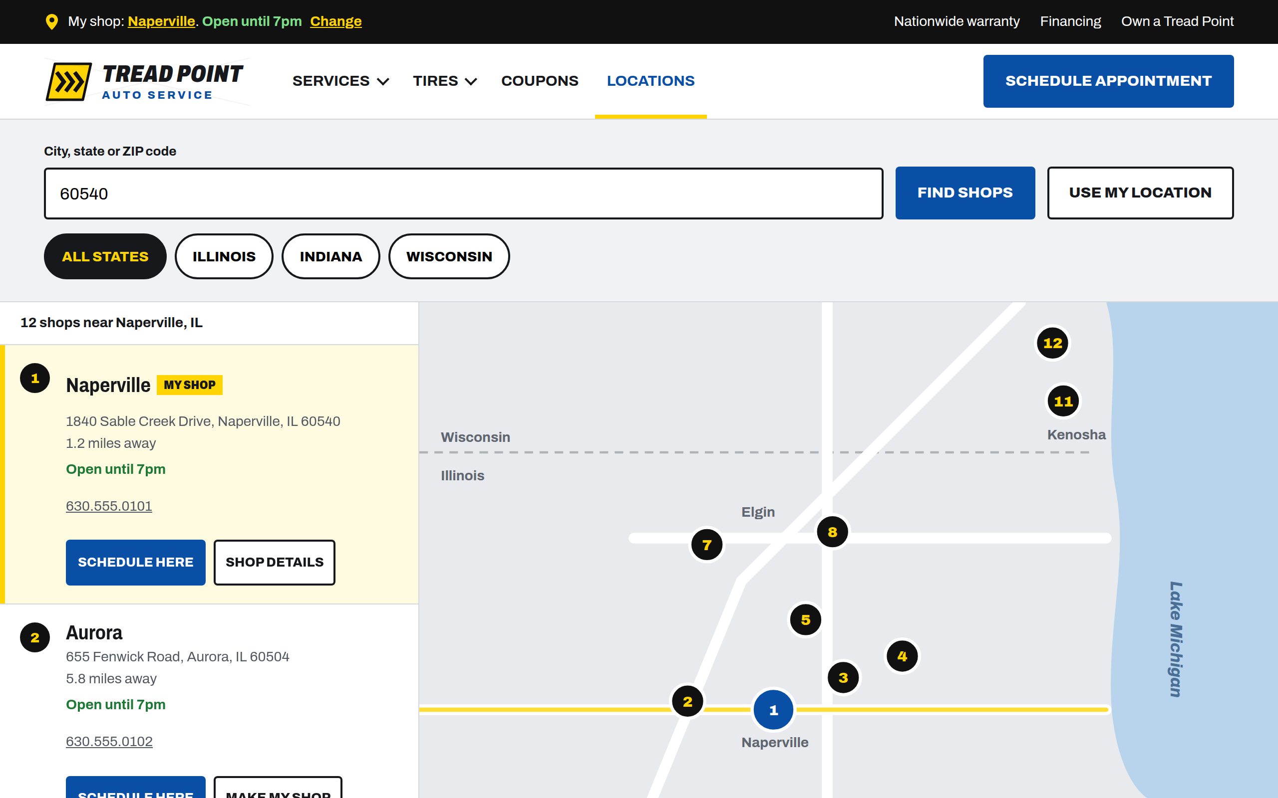1278x798 pixels.
Task: Click the Aurora shop name heading
Action: tap(94, 633)
